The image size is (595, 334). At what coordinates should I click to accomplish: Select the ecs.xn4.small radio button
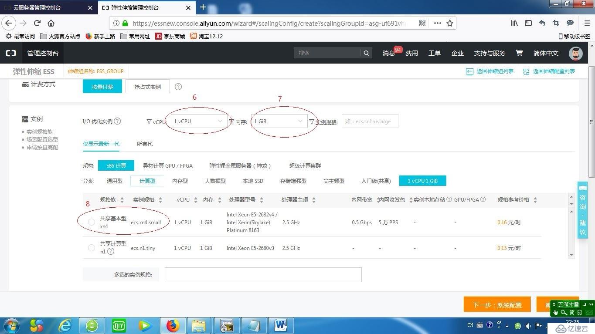coord(91,222)
